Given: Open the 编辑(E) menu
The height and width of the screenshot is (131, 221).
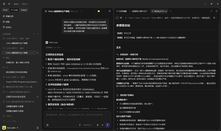Looking at the screenshot, I should [x=17, y=4].
